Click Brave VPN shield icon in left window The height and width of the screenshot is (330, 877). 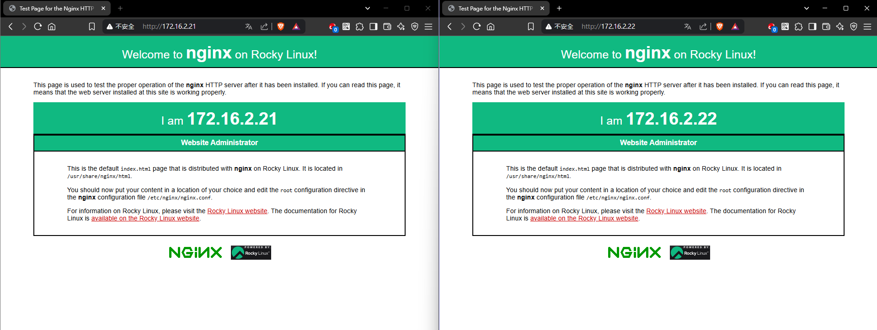click(x=415, y=26)
